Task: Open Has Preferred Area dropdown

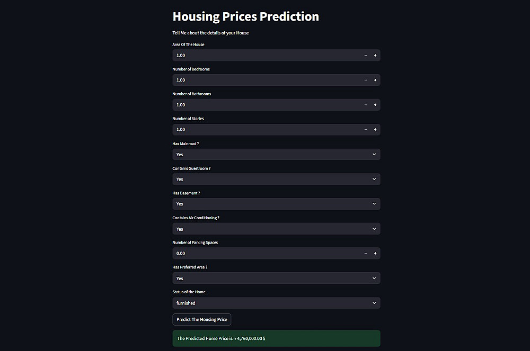Action: 276,278
